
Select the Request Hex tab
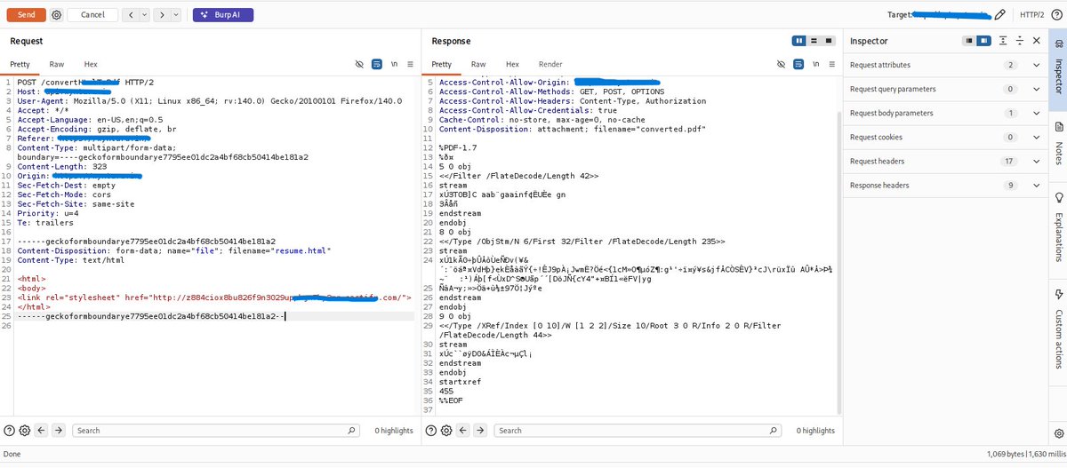click(x=91, y=65)
